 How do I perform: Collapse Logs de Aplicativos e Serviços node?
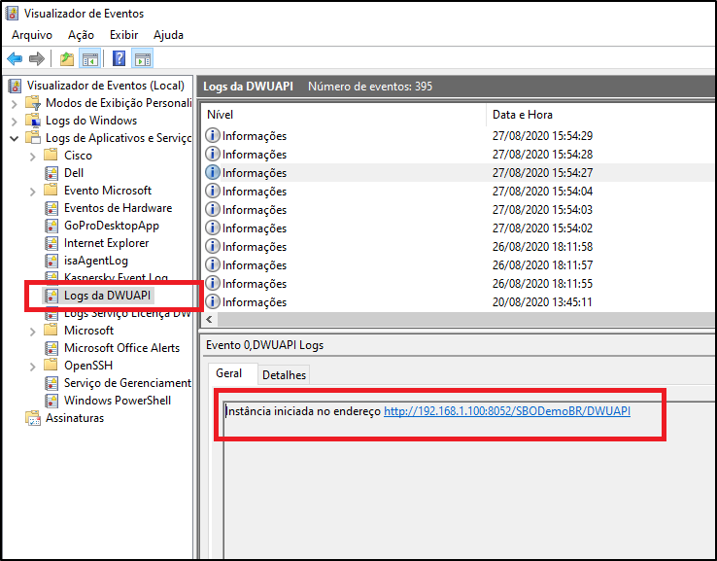coord(14,138)
